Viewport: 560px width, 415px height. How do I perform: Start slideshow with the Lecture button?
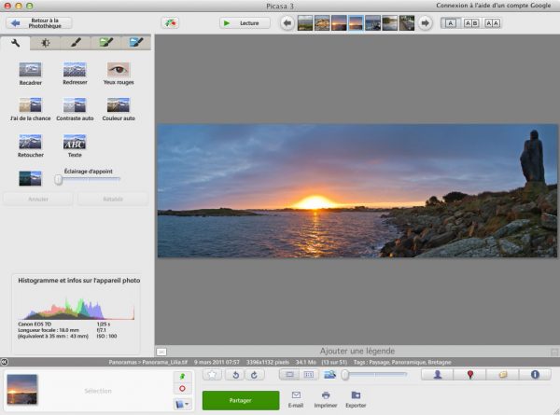point(245,22)
